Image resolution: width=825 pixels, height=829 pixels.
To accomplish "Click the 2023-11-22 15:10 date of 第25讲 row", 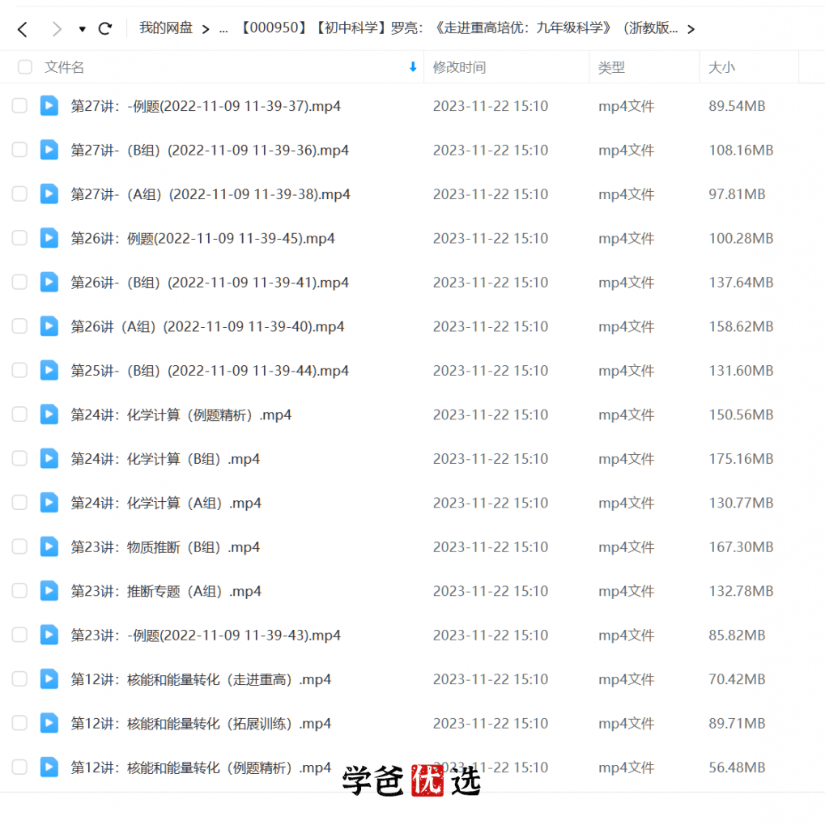I will coord(491,370).
